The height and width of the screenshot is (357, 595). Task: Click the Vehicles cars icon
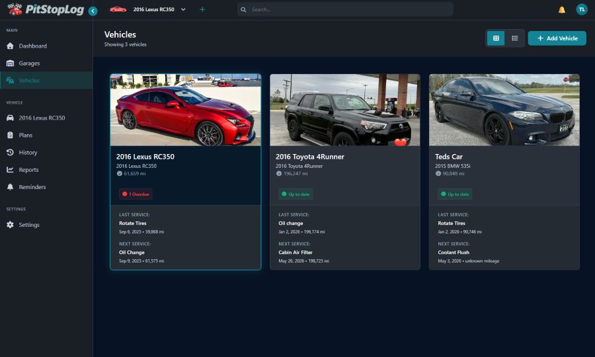(10, 81)
